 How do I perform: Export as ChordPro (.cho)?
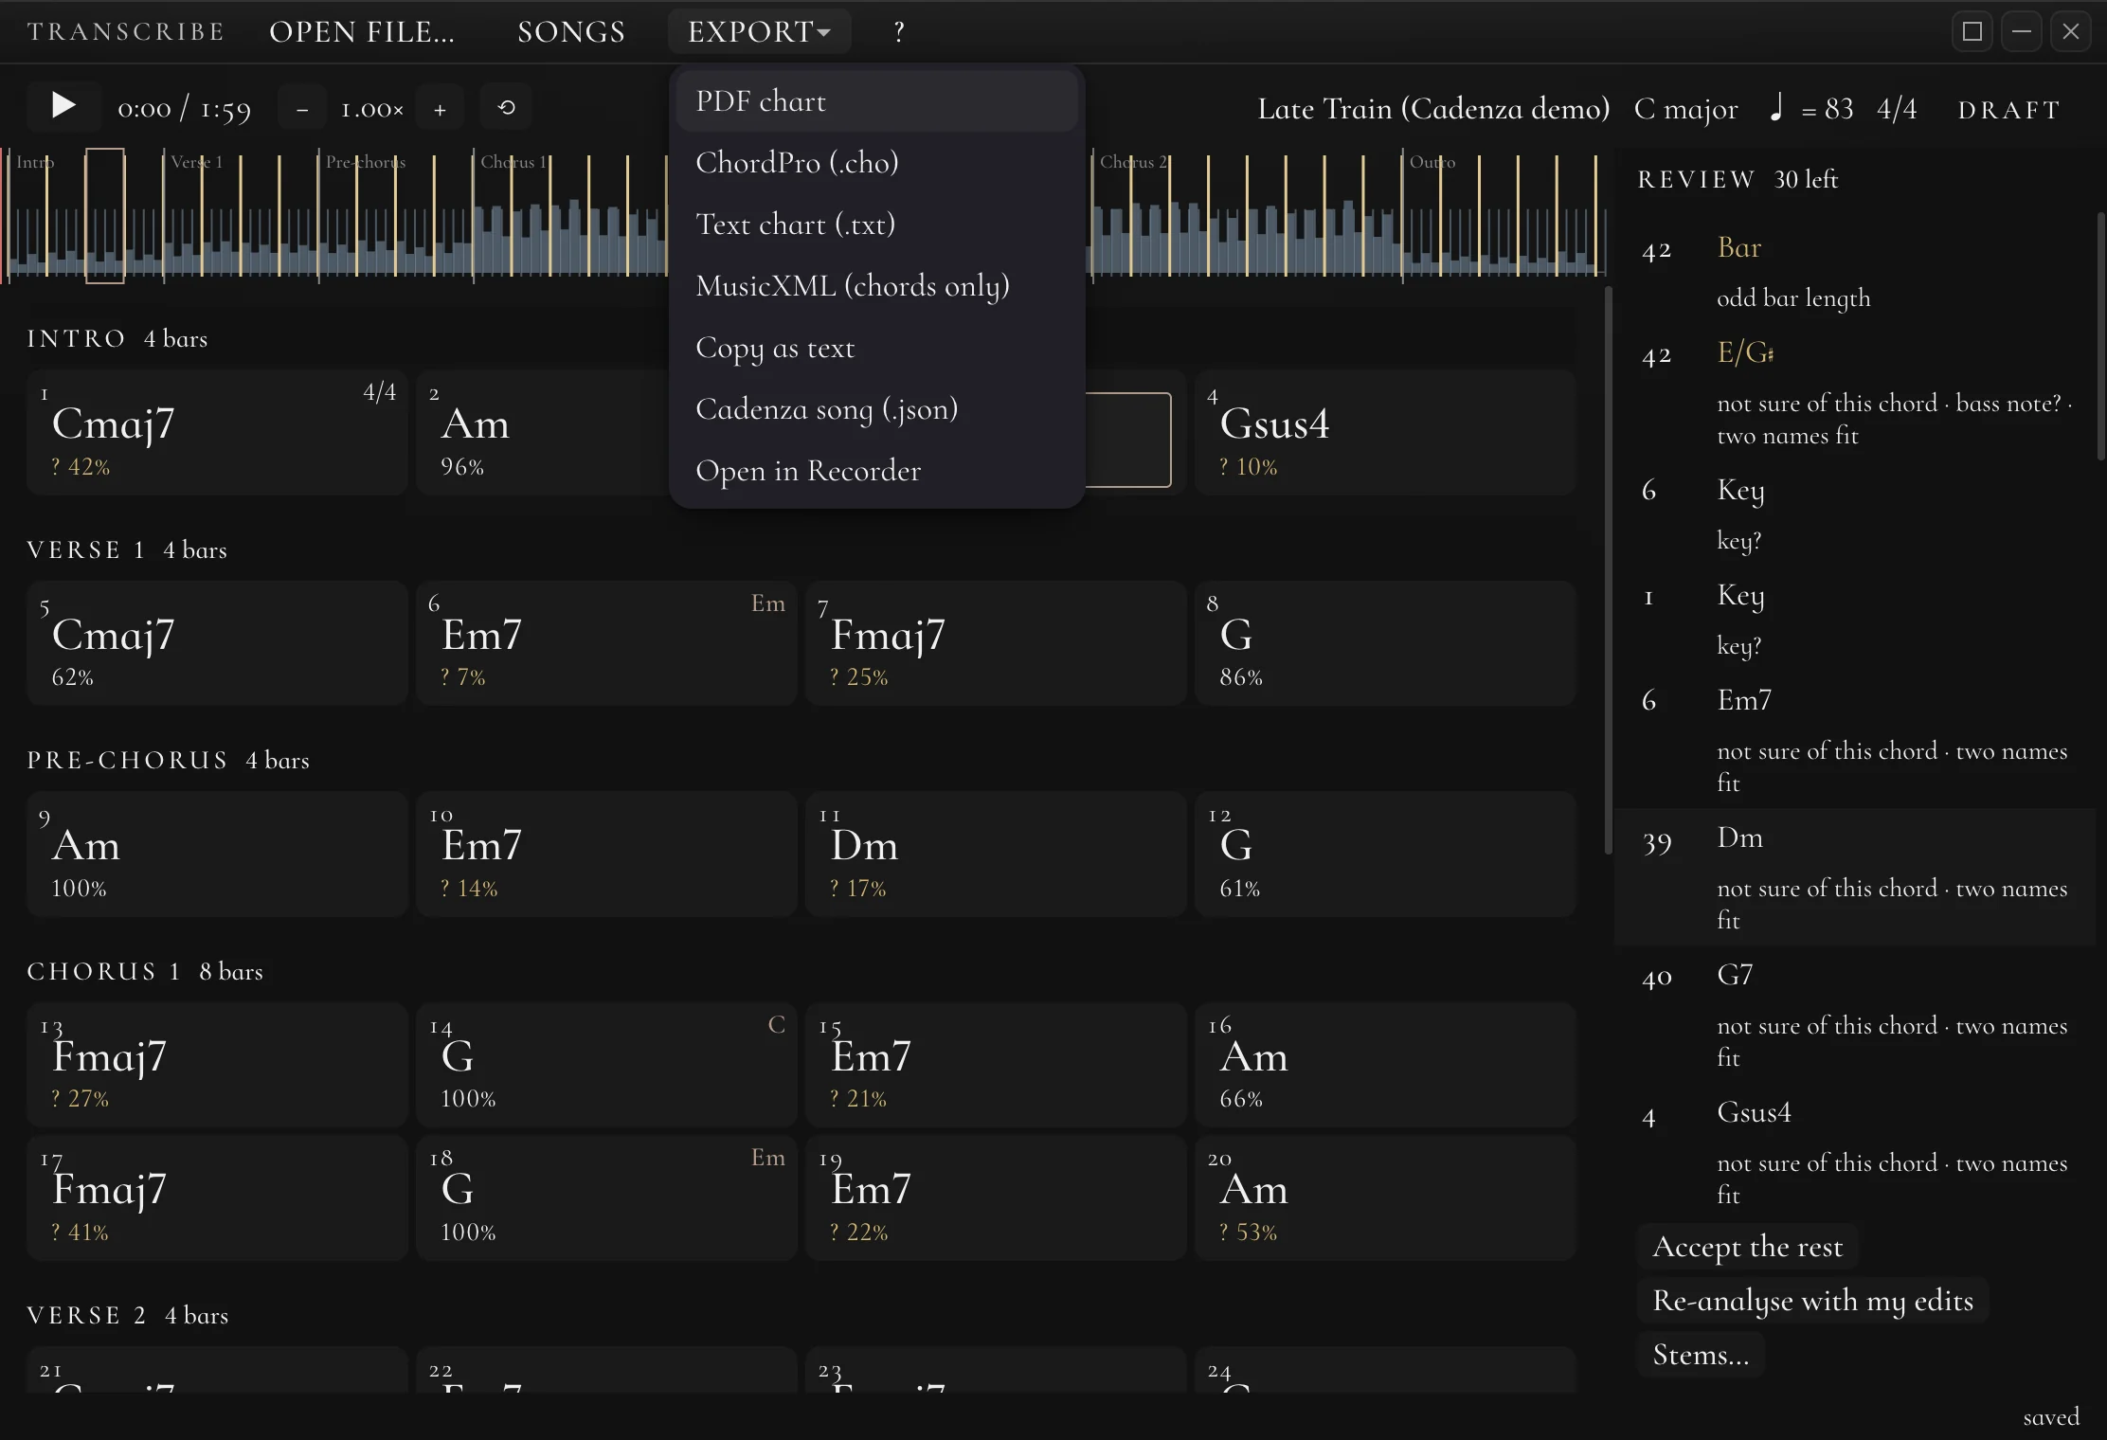pyautogui.click(x=876, y=163)
